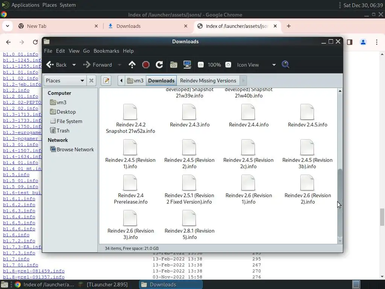Open Chrome side panel icon
Screen dimensions: 385x289
pyautogui.click(x=350, y=42)
